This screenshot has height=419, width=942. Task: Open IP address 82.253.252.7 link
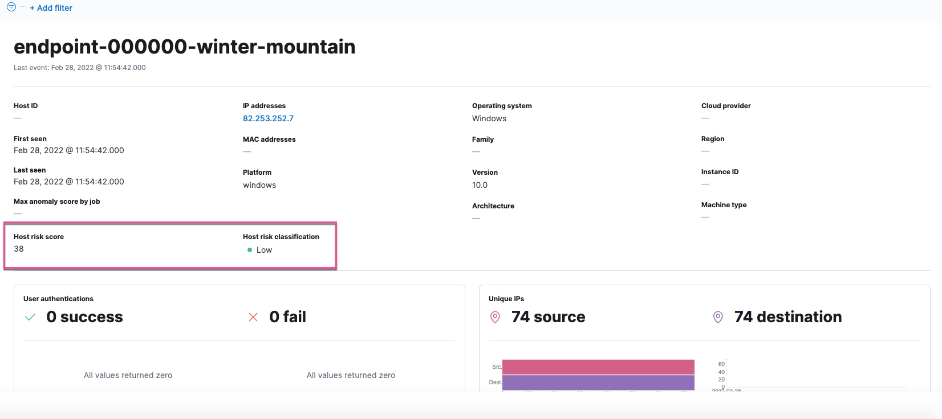pos(268,118)
